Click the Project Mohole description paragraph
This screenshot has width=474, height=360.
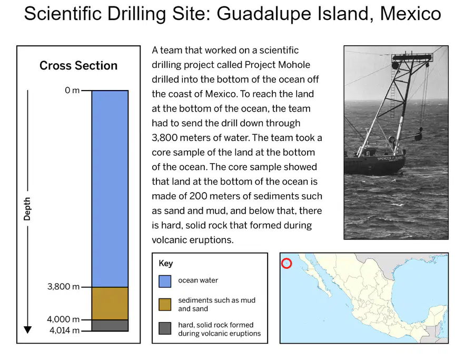coord(237,145)
